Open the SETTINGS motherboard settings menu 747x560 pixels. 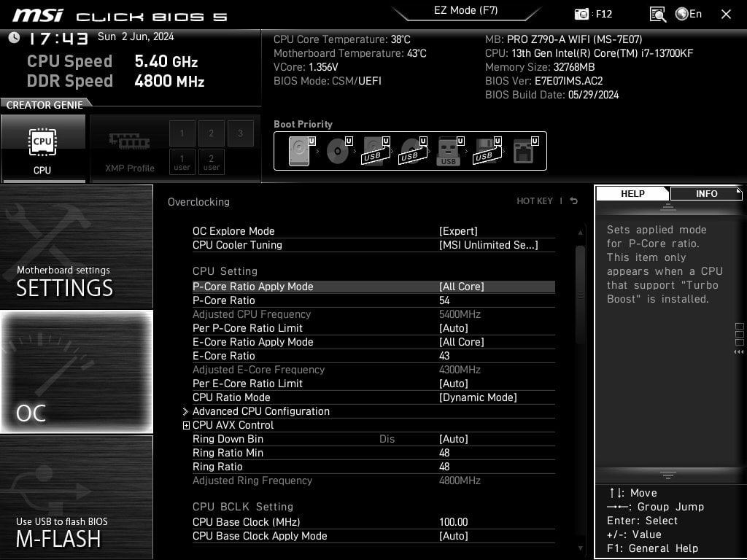pyautogui.click(x=76, y=246)
